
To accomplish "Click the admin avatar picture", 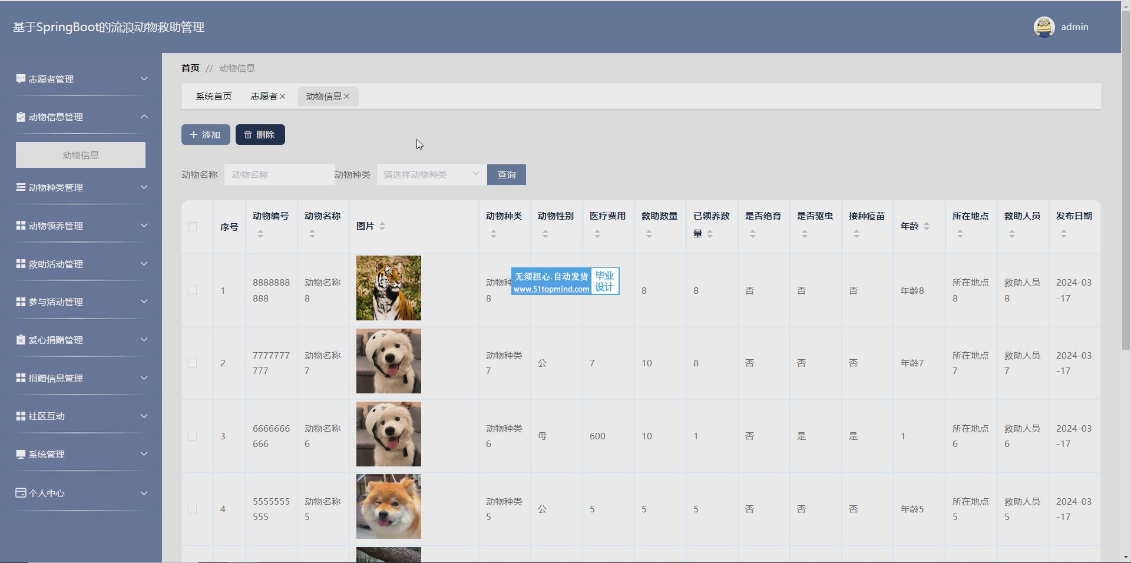I will [1044, 27].
